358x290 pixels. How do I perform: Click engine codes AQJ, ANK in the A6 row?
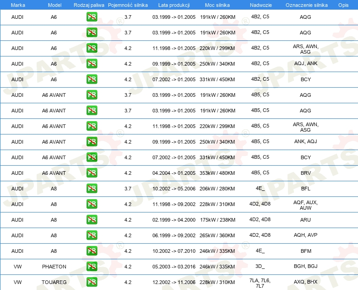(306, 63)
